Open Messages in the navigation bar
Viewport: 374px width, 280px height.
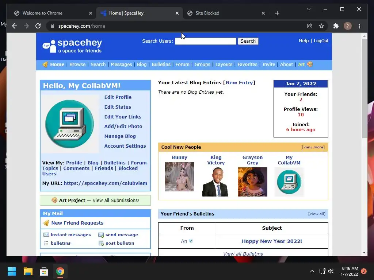[121, 64]
